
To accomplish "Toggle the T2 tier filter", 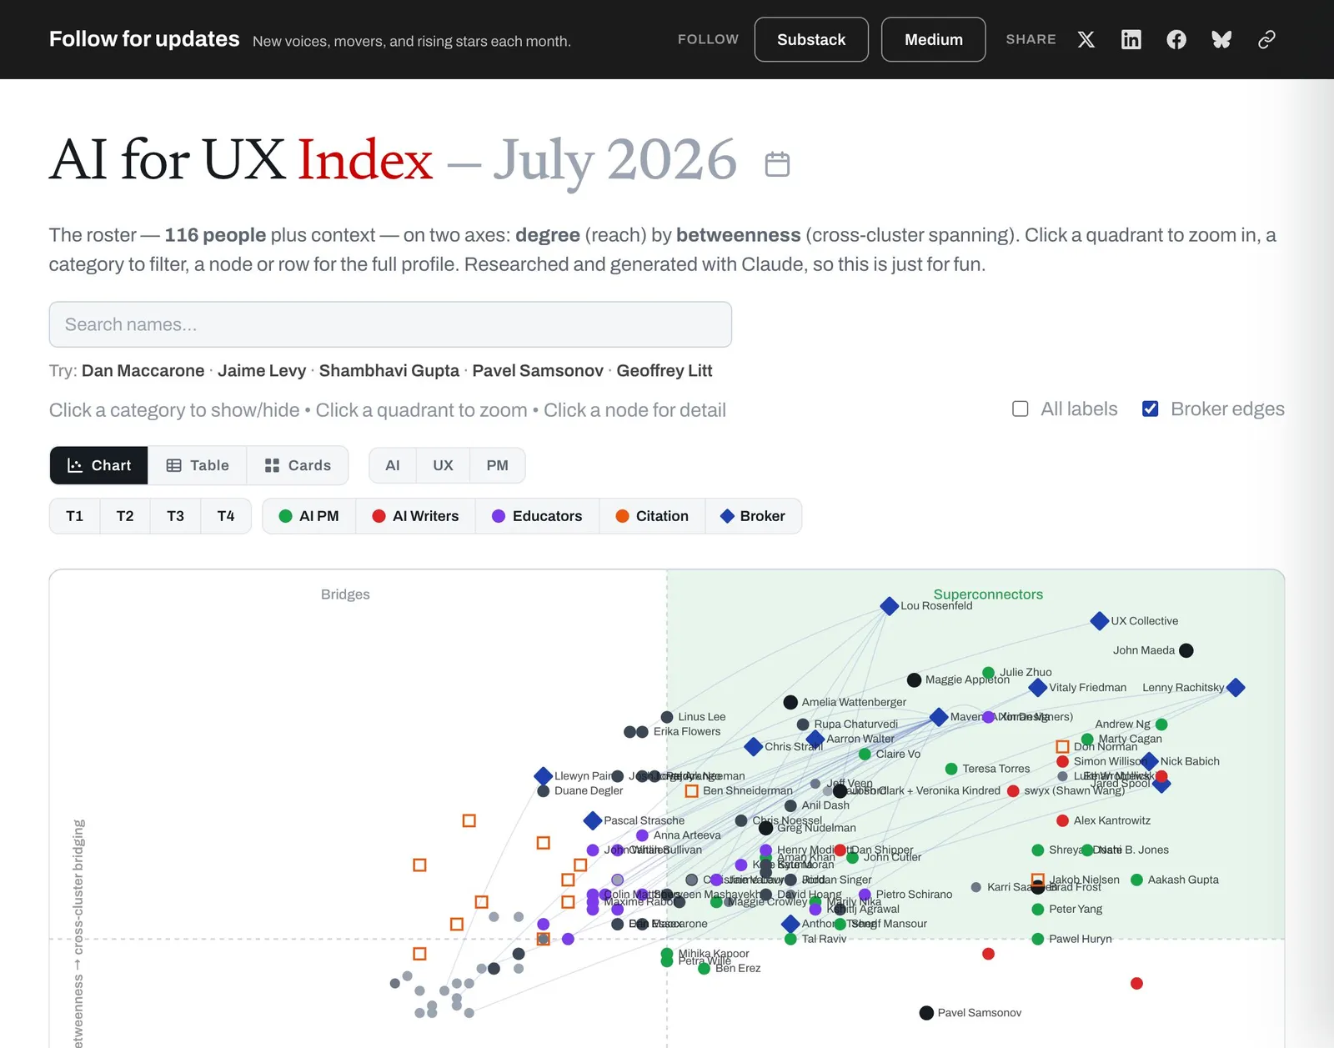I will (x=125, y=516).
